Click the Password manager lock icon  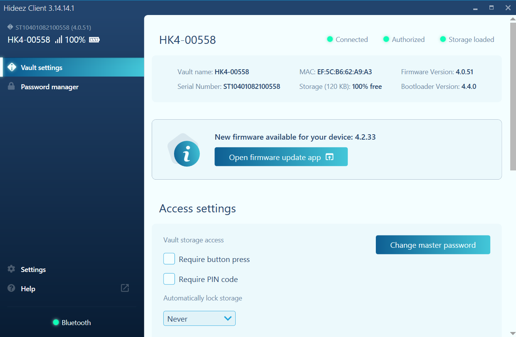pyautogui.click(x=12, y=87)
